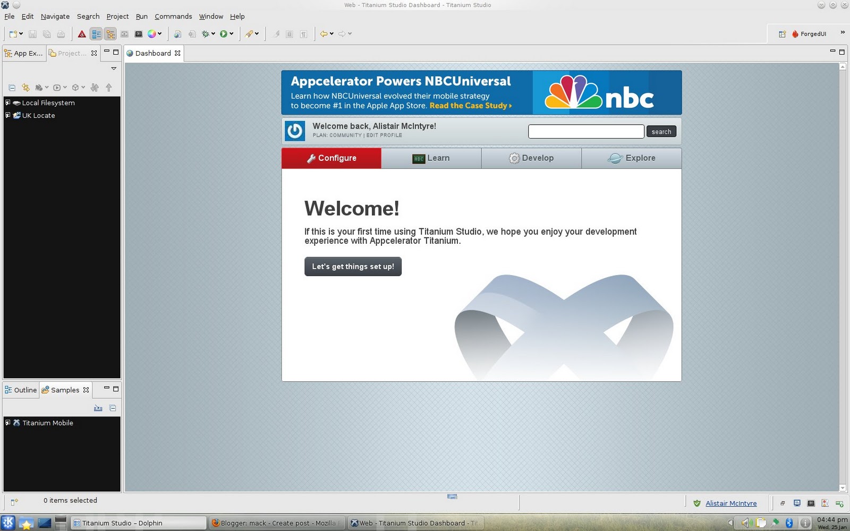Open the search flashlight icon in the toolbar
The width and height of the screenshot is (850, 531).
[250, 33]
